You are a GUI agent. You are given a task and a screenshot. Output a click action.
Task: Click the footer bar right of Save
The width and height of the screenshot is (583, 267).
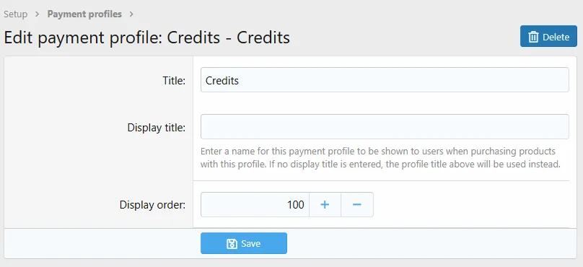[431, 244]
